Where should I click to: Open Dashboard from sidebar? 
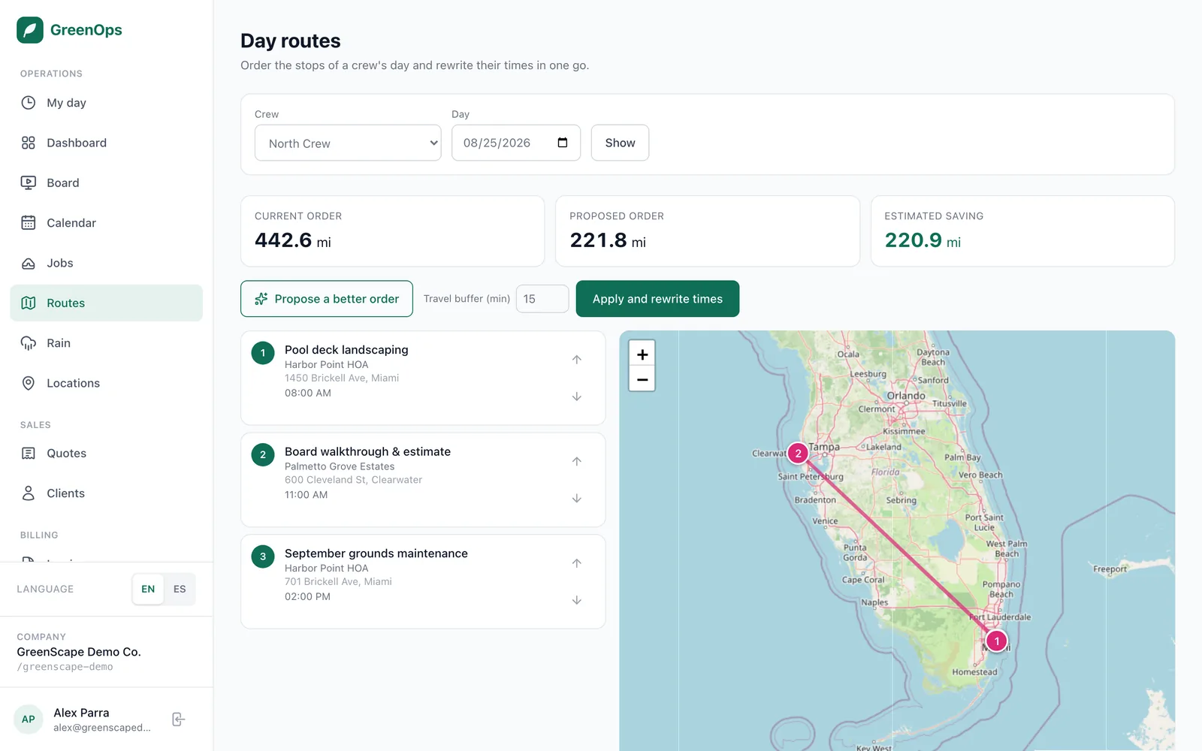click(x=106, y=143)
